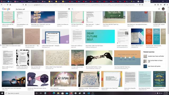
Task: Open the Google account profile avatar
Action: (163, 9)
